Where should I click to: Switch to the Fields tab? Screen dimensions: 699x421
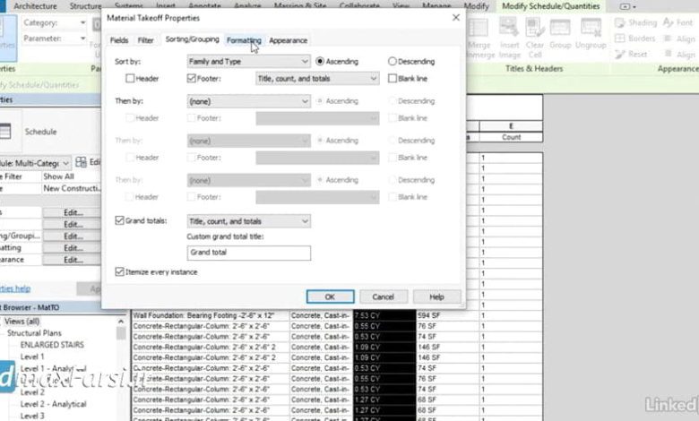[119, 40]
